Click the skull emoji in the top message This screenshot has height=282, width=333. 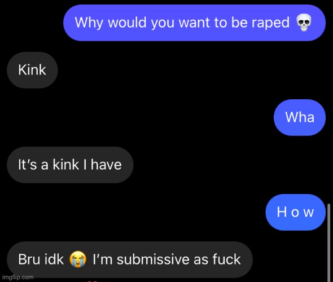304,23
